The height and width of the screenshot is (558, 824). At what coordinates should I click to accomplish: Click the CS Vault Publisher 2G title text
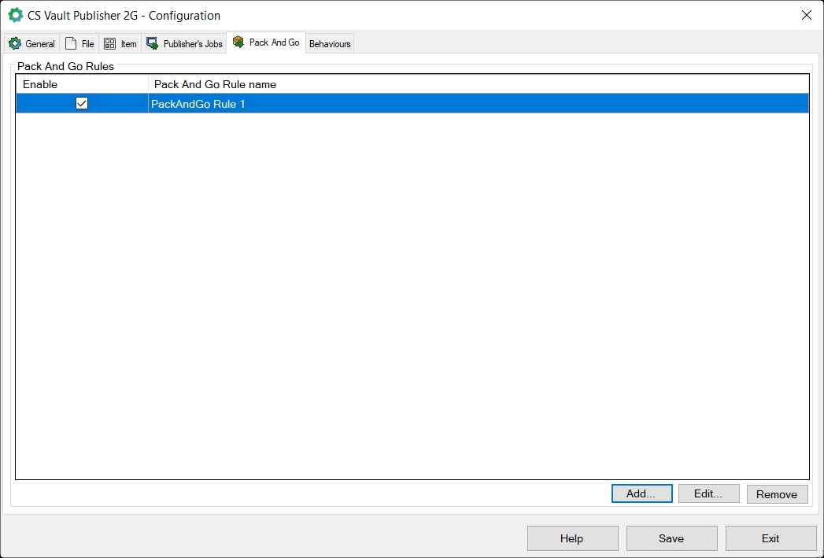click(x=124, y=16)
